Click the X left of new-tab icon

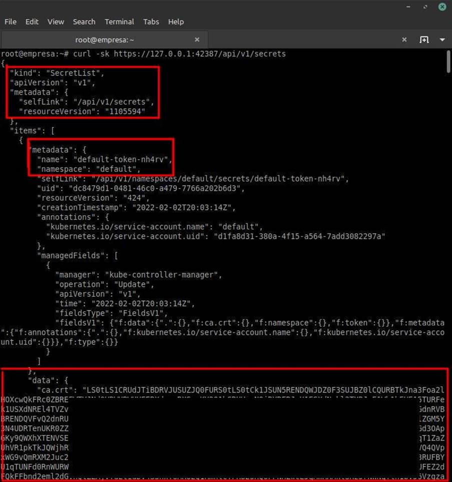pyautogui.click(x=404, y=40)
